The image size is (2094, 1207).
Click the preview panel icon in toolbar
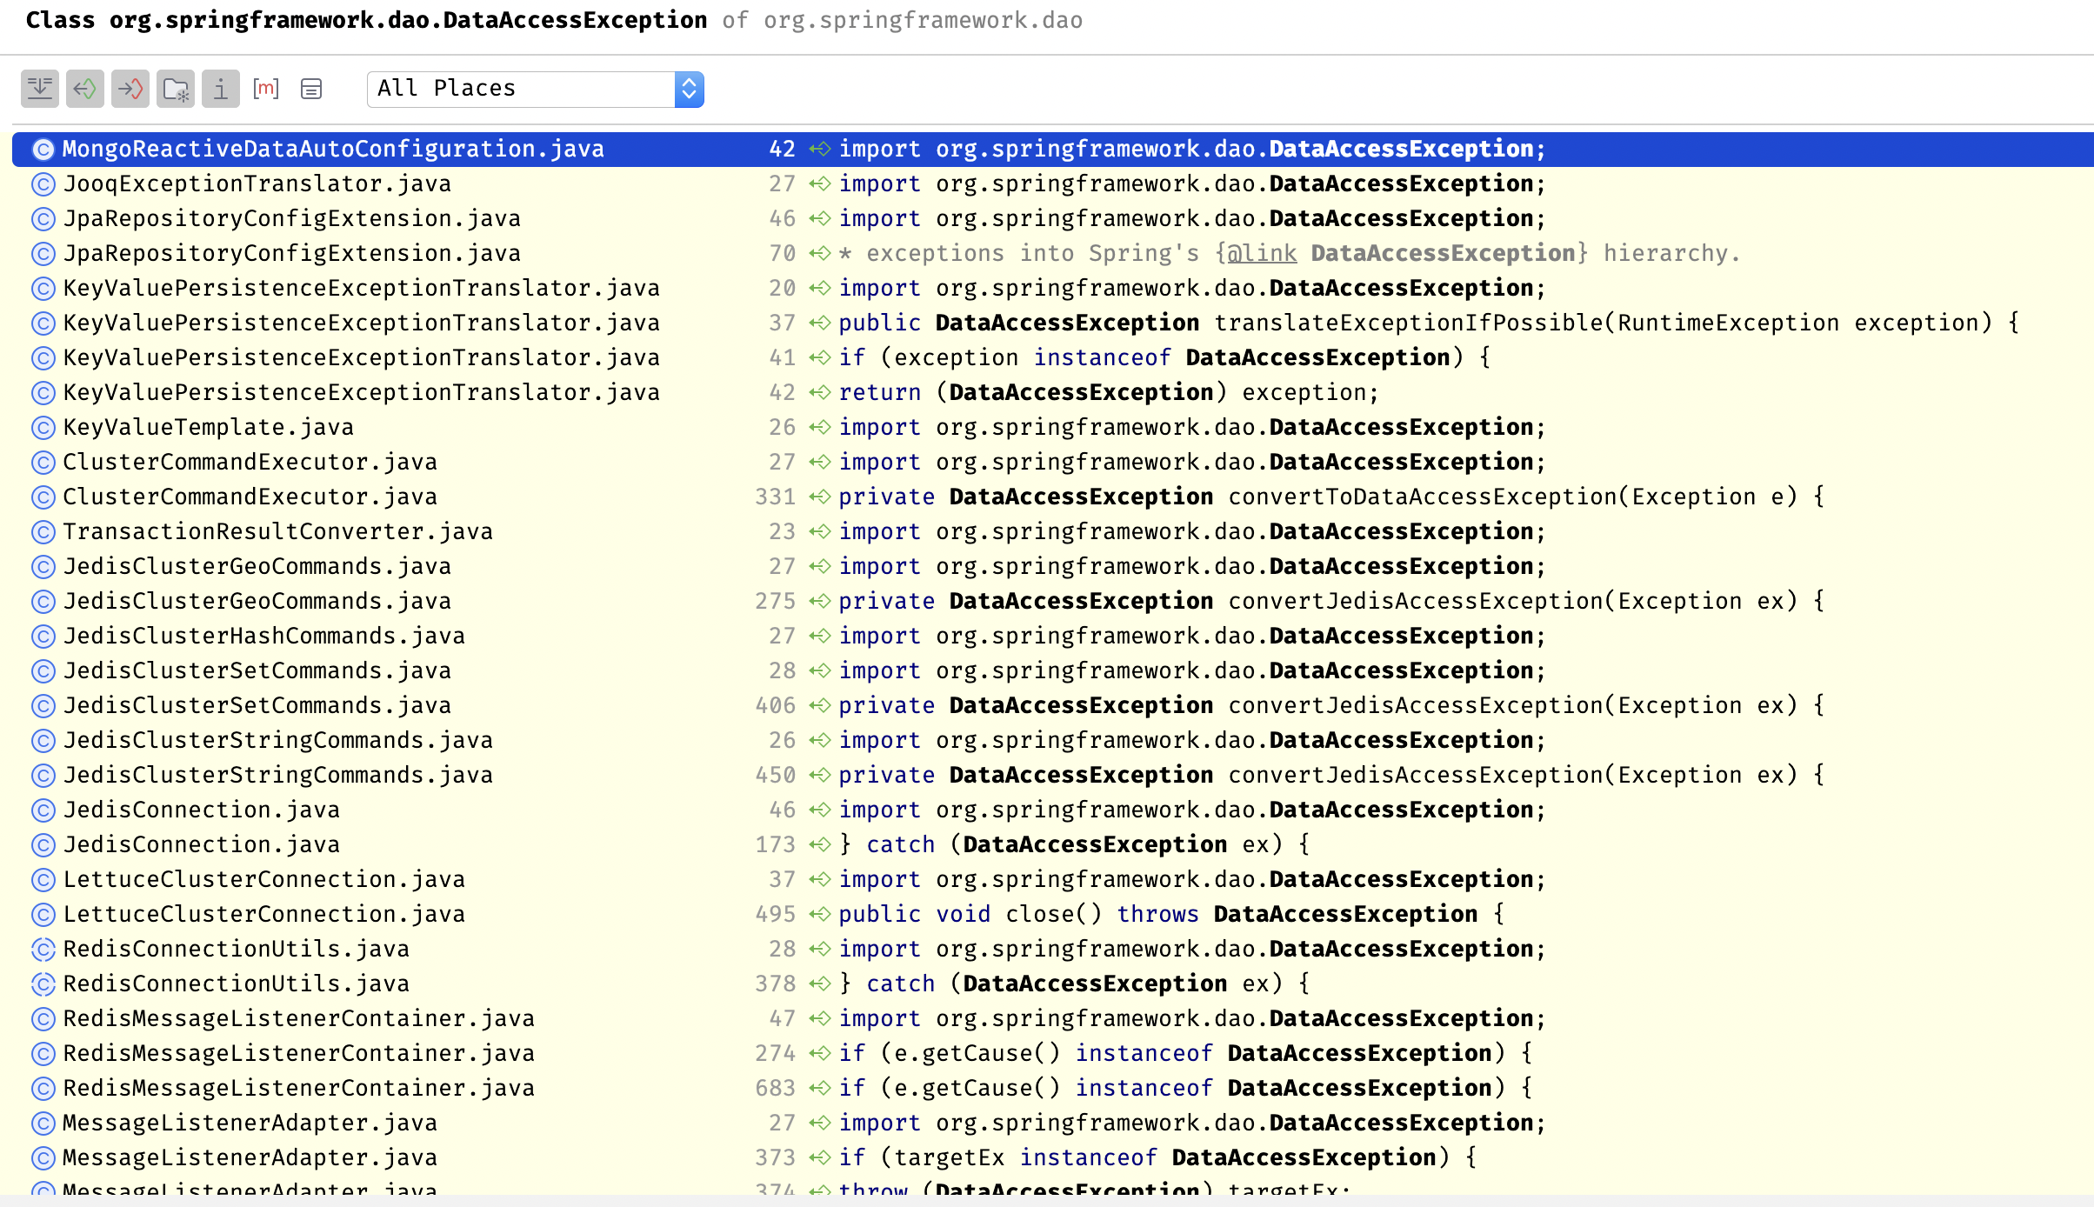click(x=311, y=89)
